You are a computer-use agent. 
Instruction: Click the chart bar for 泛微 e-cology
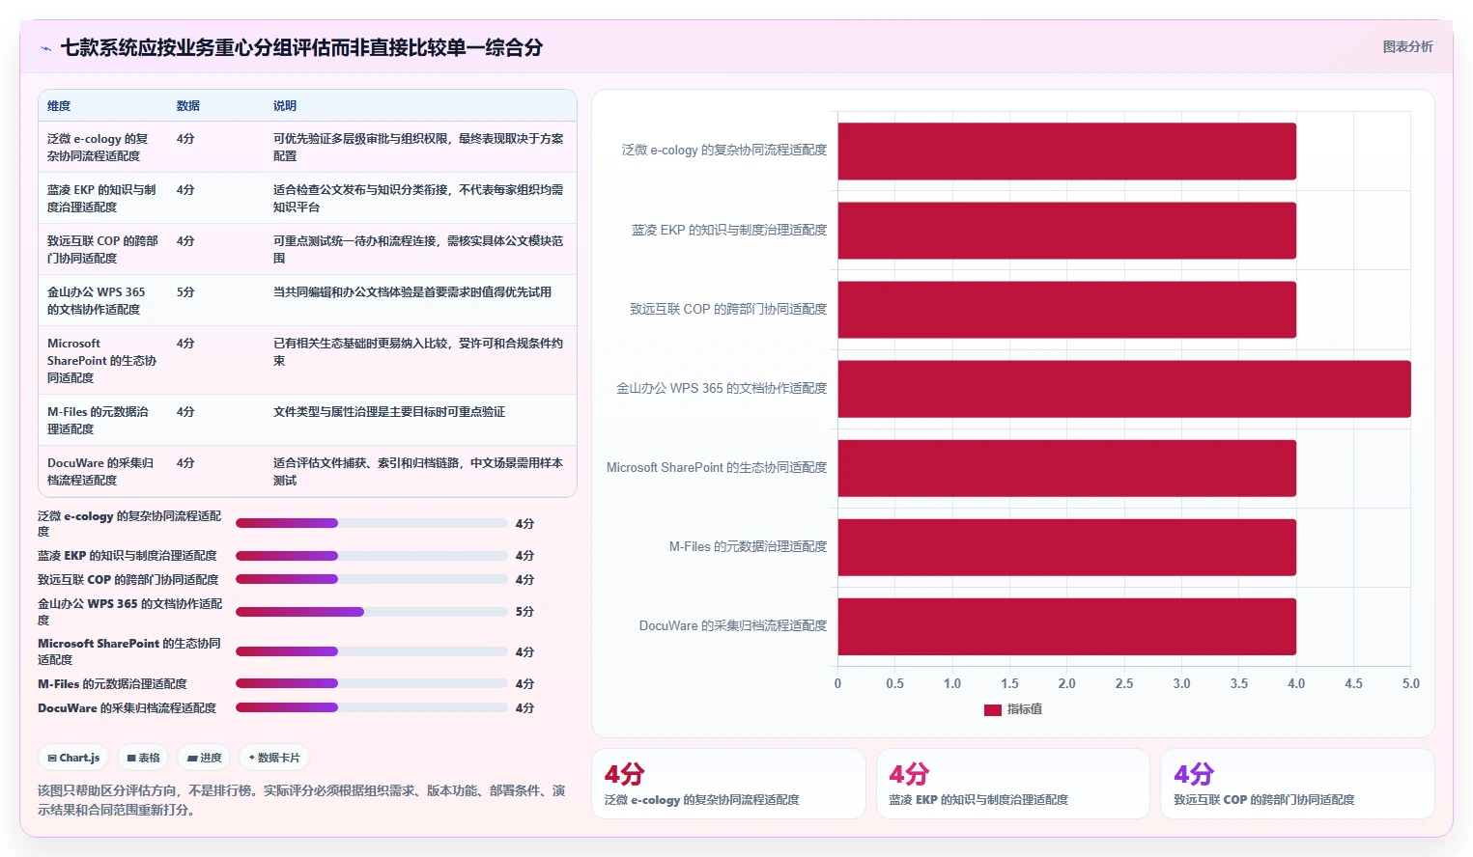1066,152
